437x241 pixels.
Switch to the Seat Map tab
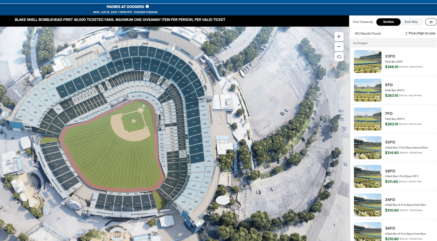tap(411, 22)
